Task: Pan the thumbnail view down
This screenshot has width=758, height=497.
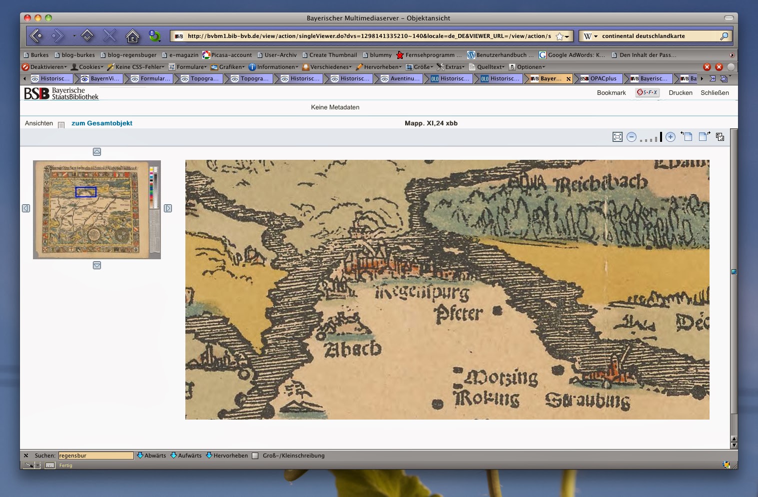Action: [x=97, y=265]
